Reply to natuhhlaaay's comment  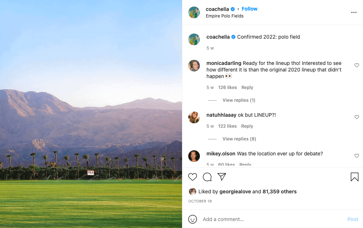[247, 126]
